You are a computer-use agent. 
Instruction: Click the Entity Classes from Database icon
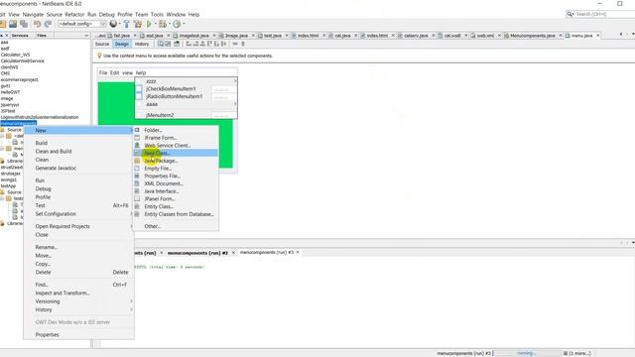(x=137, y=214)
